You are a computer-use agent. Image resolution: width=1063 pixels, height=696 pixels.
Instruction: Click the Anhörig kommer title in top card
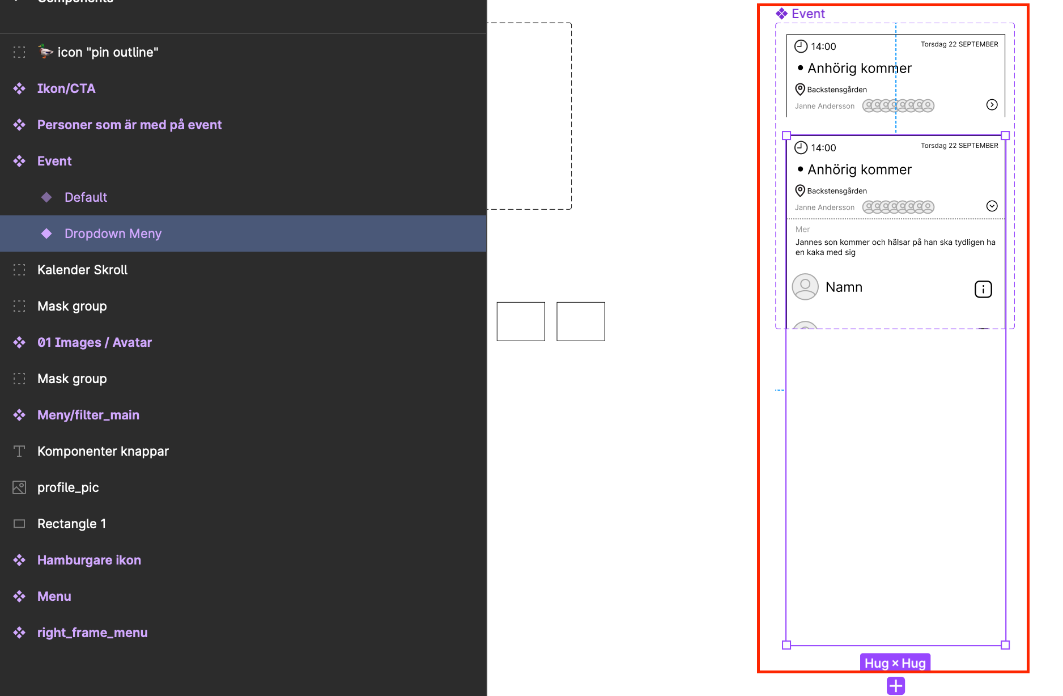pyautogui.click(x=860, y=68)
